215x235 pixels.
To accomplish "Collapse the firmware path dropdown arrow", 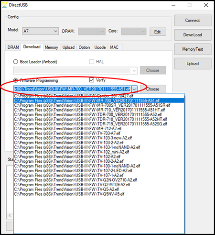I will pyautogui.click(x=134, y=89).
